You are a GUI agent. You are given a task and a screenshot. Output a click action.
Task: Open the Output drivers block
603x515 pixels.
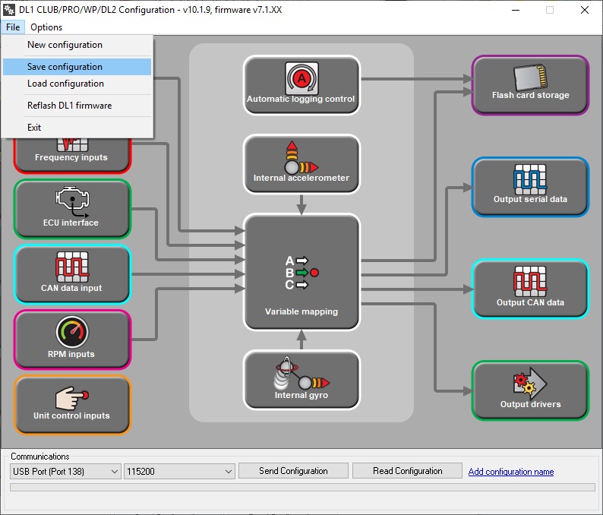529,390
